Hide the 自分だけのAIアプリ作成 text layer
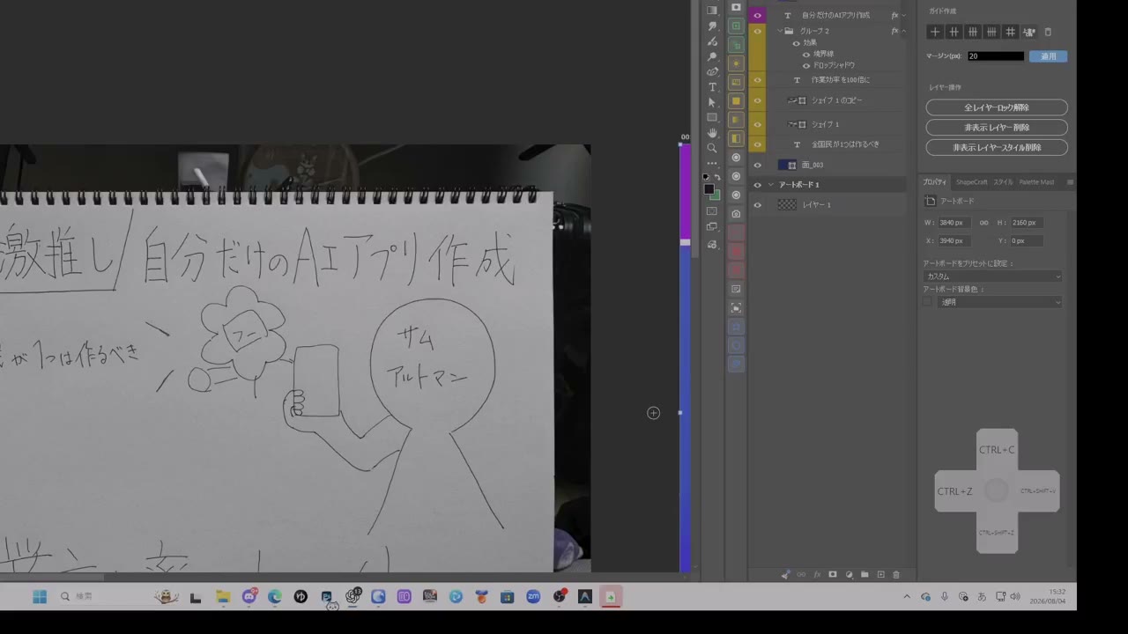 [x=757, y=15]
